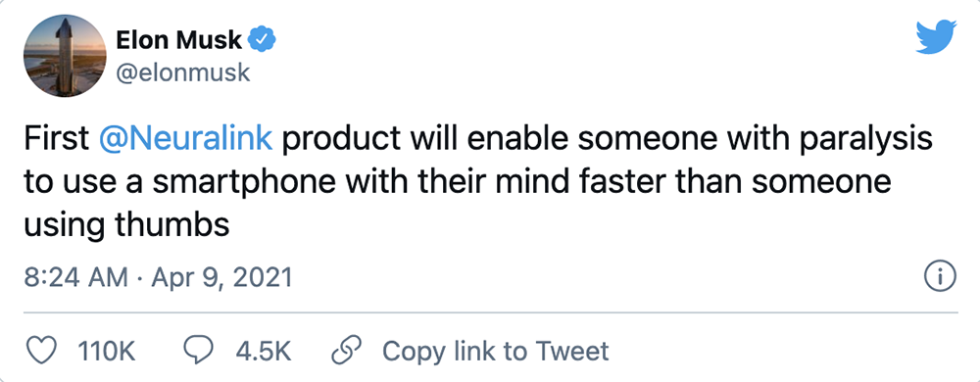The image size is (980, 382).
Task: Click the Twitter bird logo
Action: coord(936,37)
